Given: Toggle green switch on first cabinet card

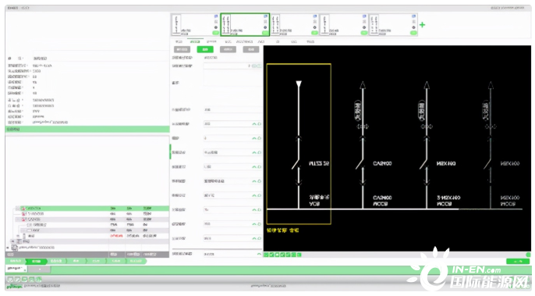Looking at the screenshot, I should pyautogui.click(x=215, y=33).
